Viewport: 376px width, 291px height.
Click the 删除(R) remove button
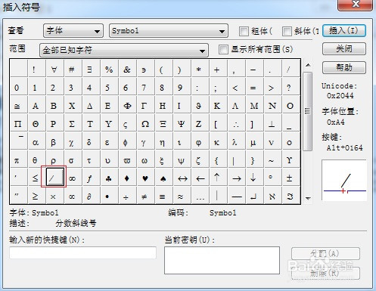(x=325, y=273)
